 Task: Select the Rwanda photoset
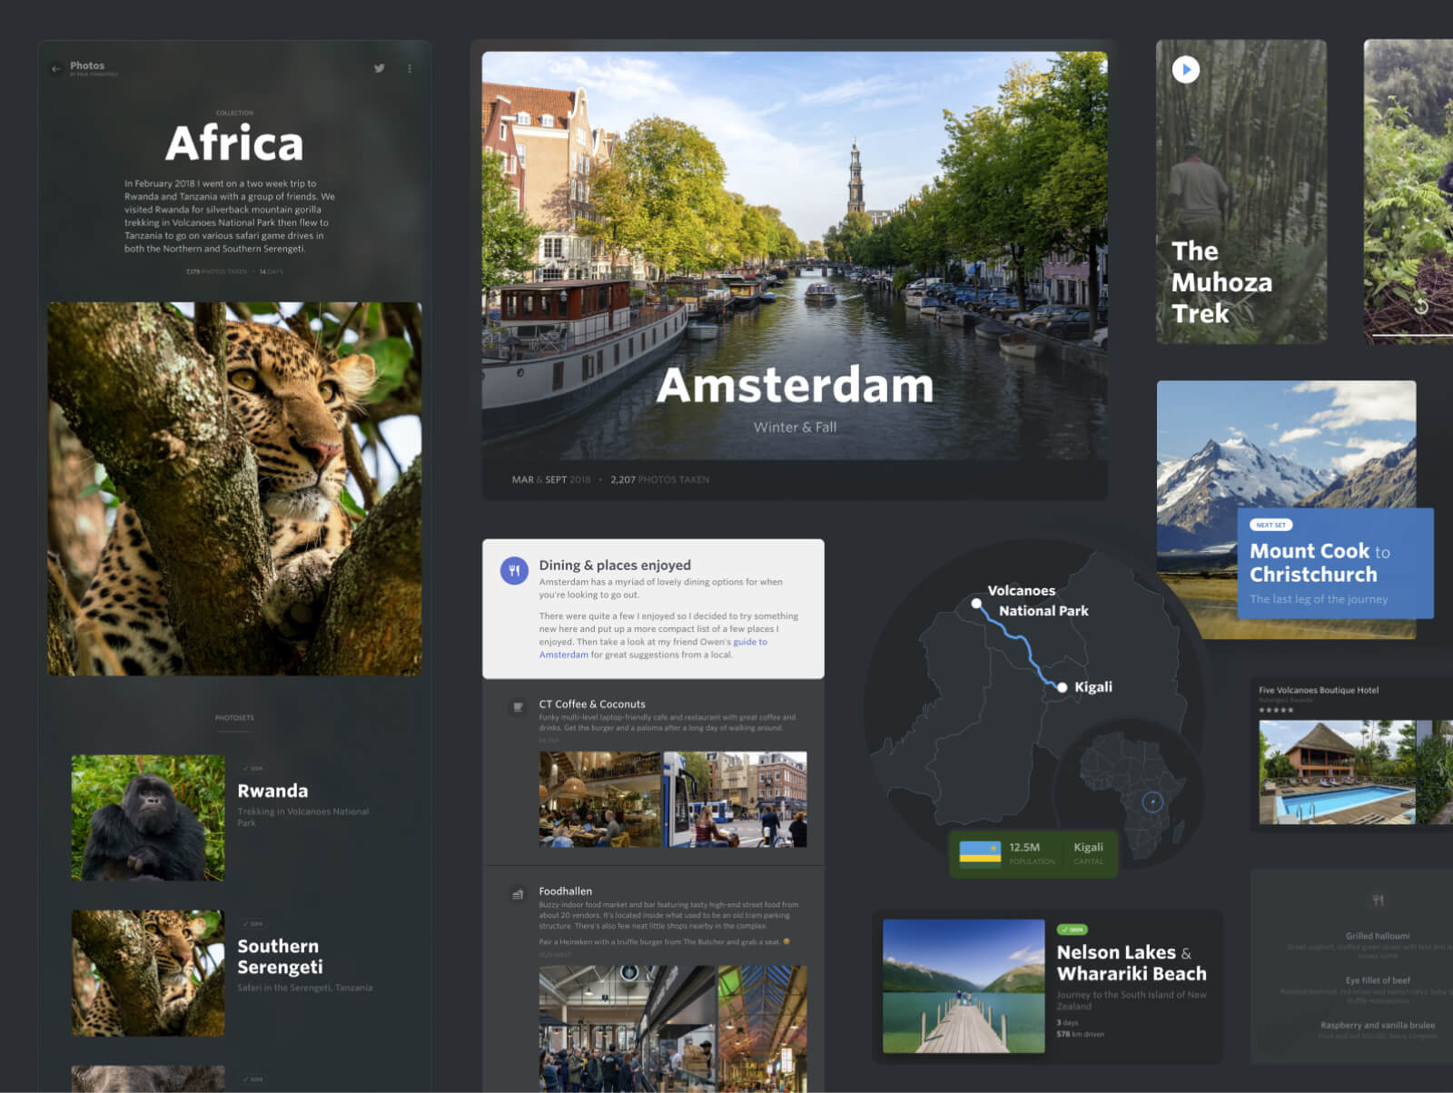pyautogui.click(x=148, y=817)
